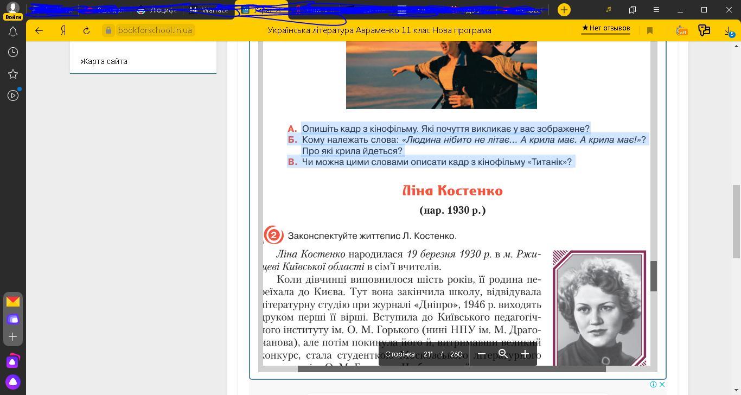This screenshot has width=741, height=395.
Task: Click the magnifier zoom reset icon
Action: tap(503, 354)
